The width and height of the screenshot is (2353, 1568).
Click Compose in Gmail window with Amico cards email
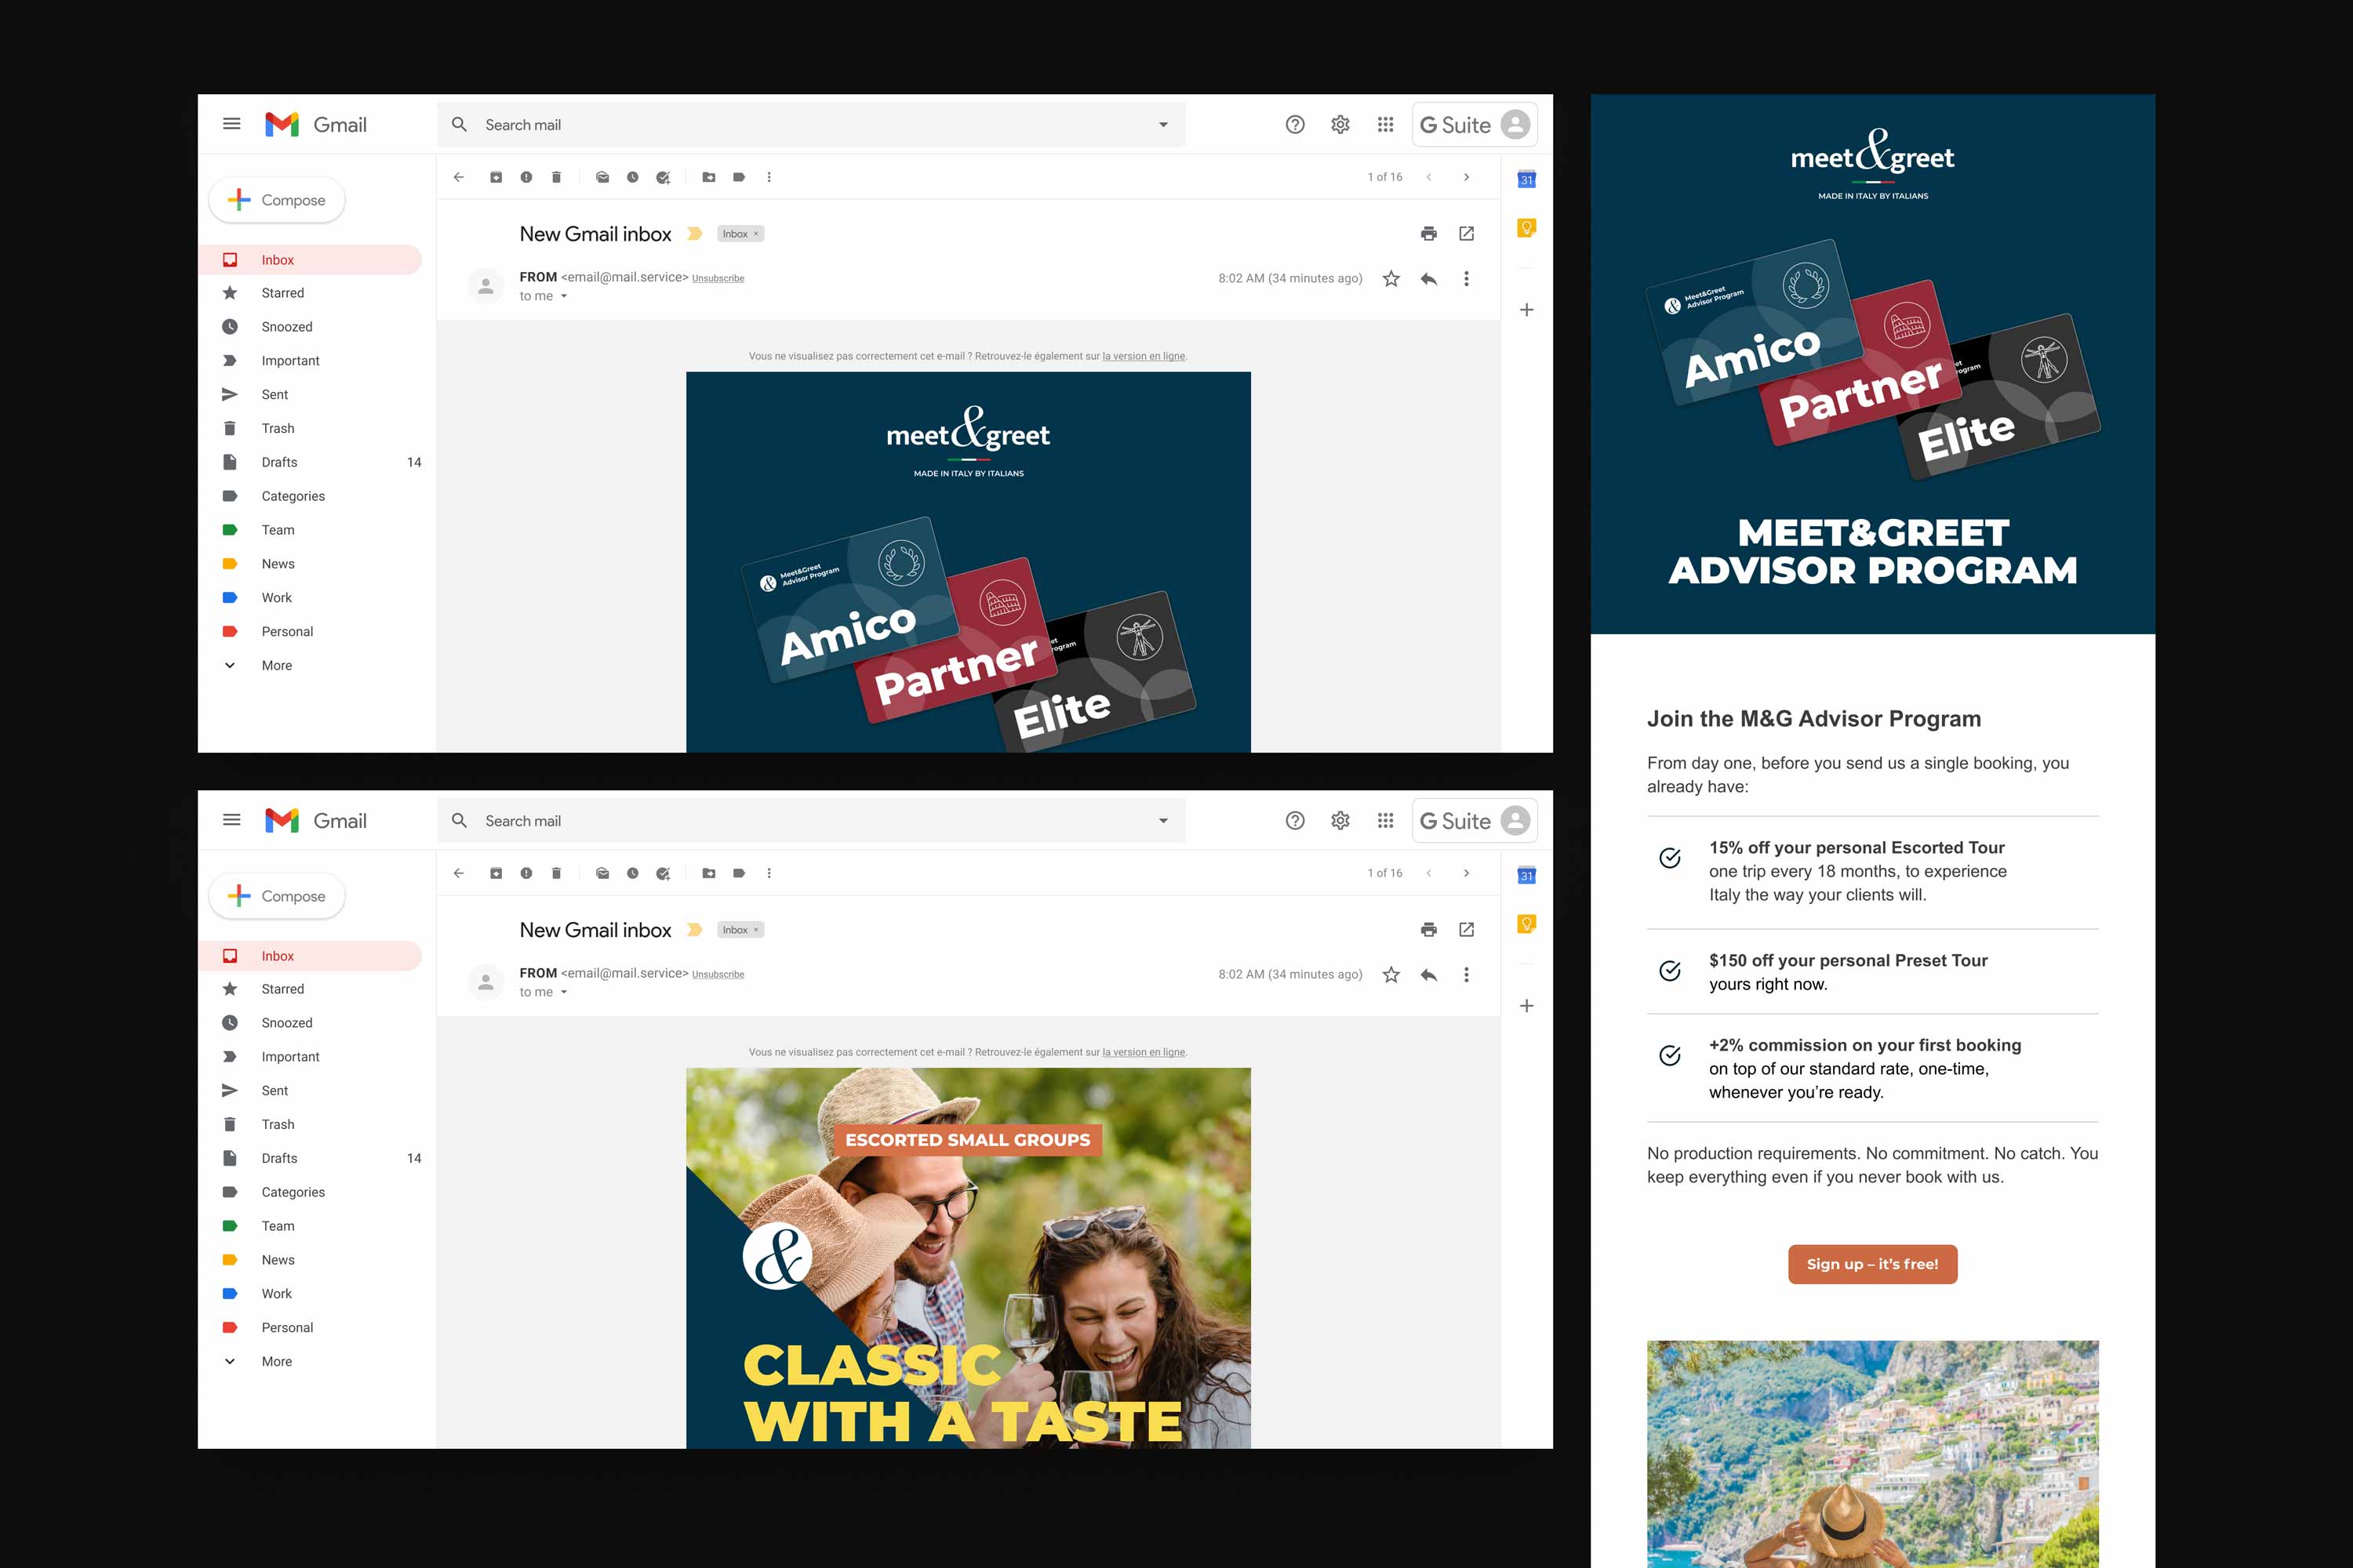coord(277,200)
